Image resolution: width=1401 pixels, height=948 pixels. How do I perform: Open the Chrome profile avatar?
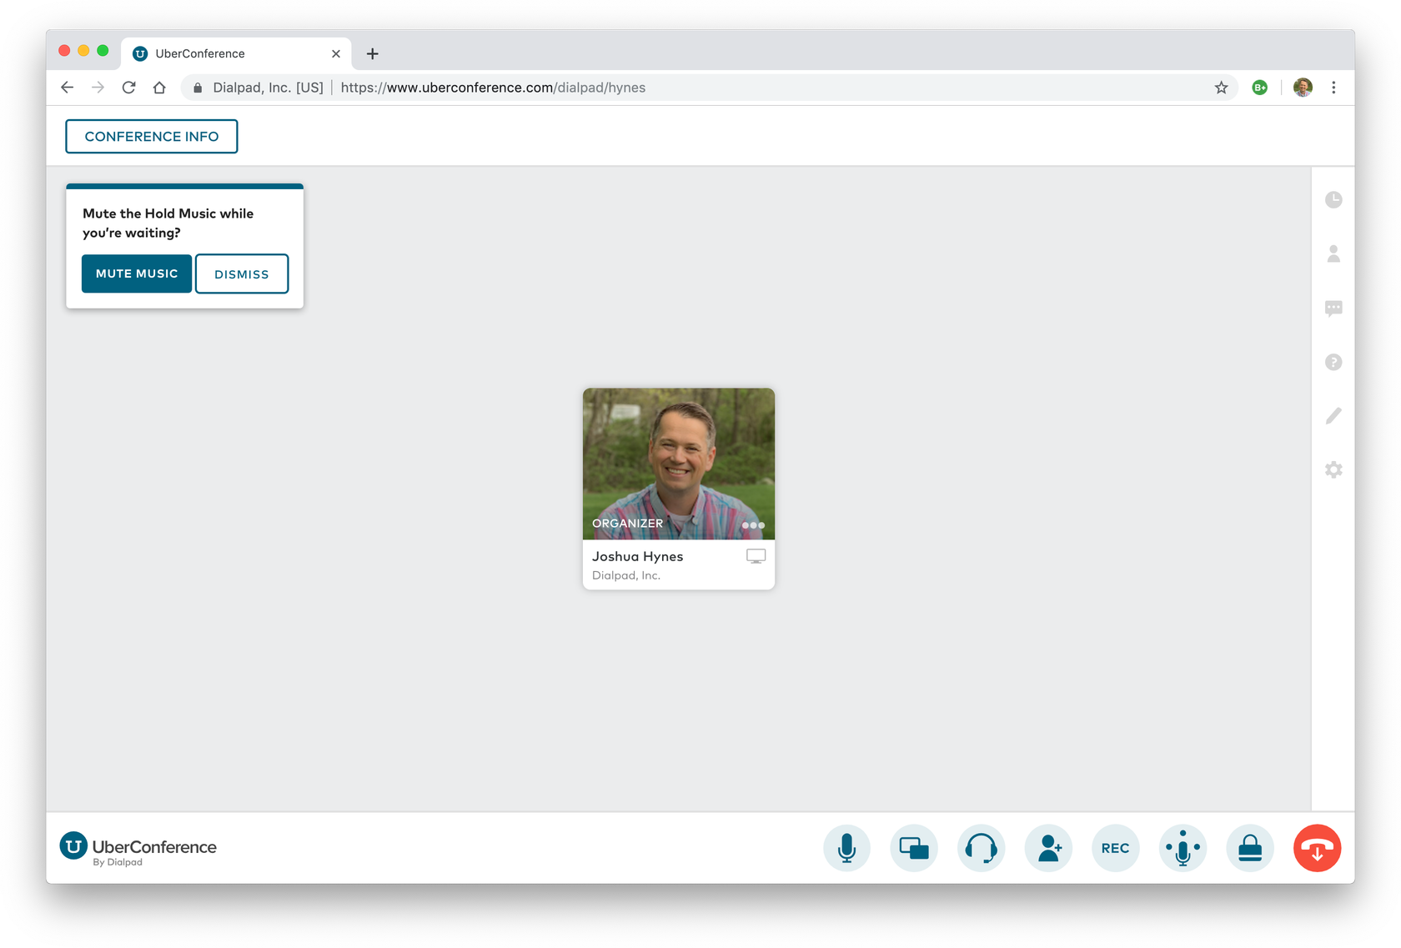click(x=1303, y=88)
